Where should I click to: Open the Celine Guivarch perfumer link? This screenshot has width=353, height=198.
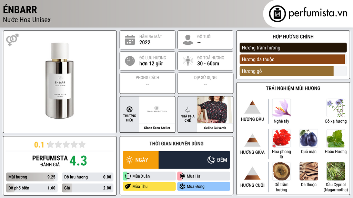click(215, 128)
